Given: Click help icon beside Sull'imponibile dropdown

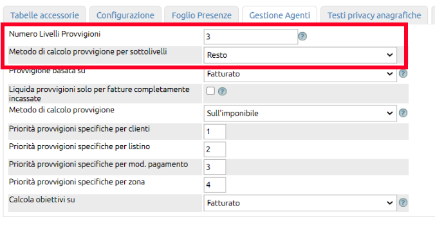Looking at the screenshot, I should coord(403,113).
